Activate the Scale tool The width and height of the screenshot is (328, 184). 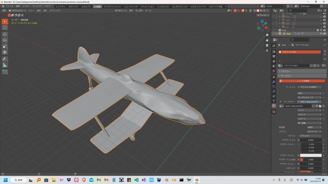(x=5, y=46)
